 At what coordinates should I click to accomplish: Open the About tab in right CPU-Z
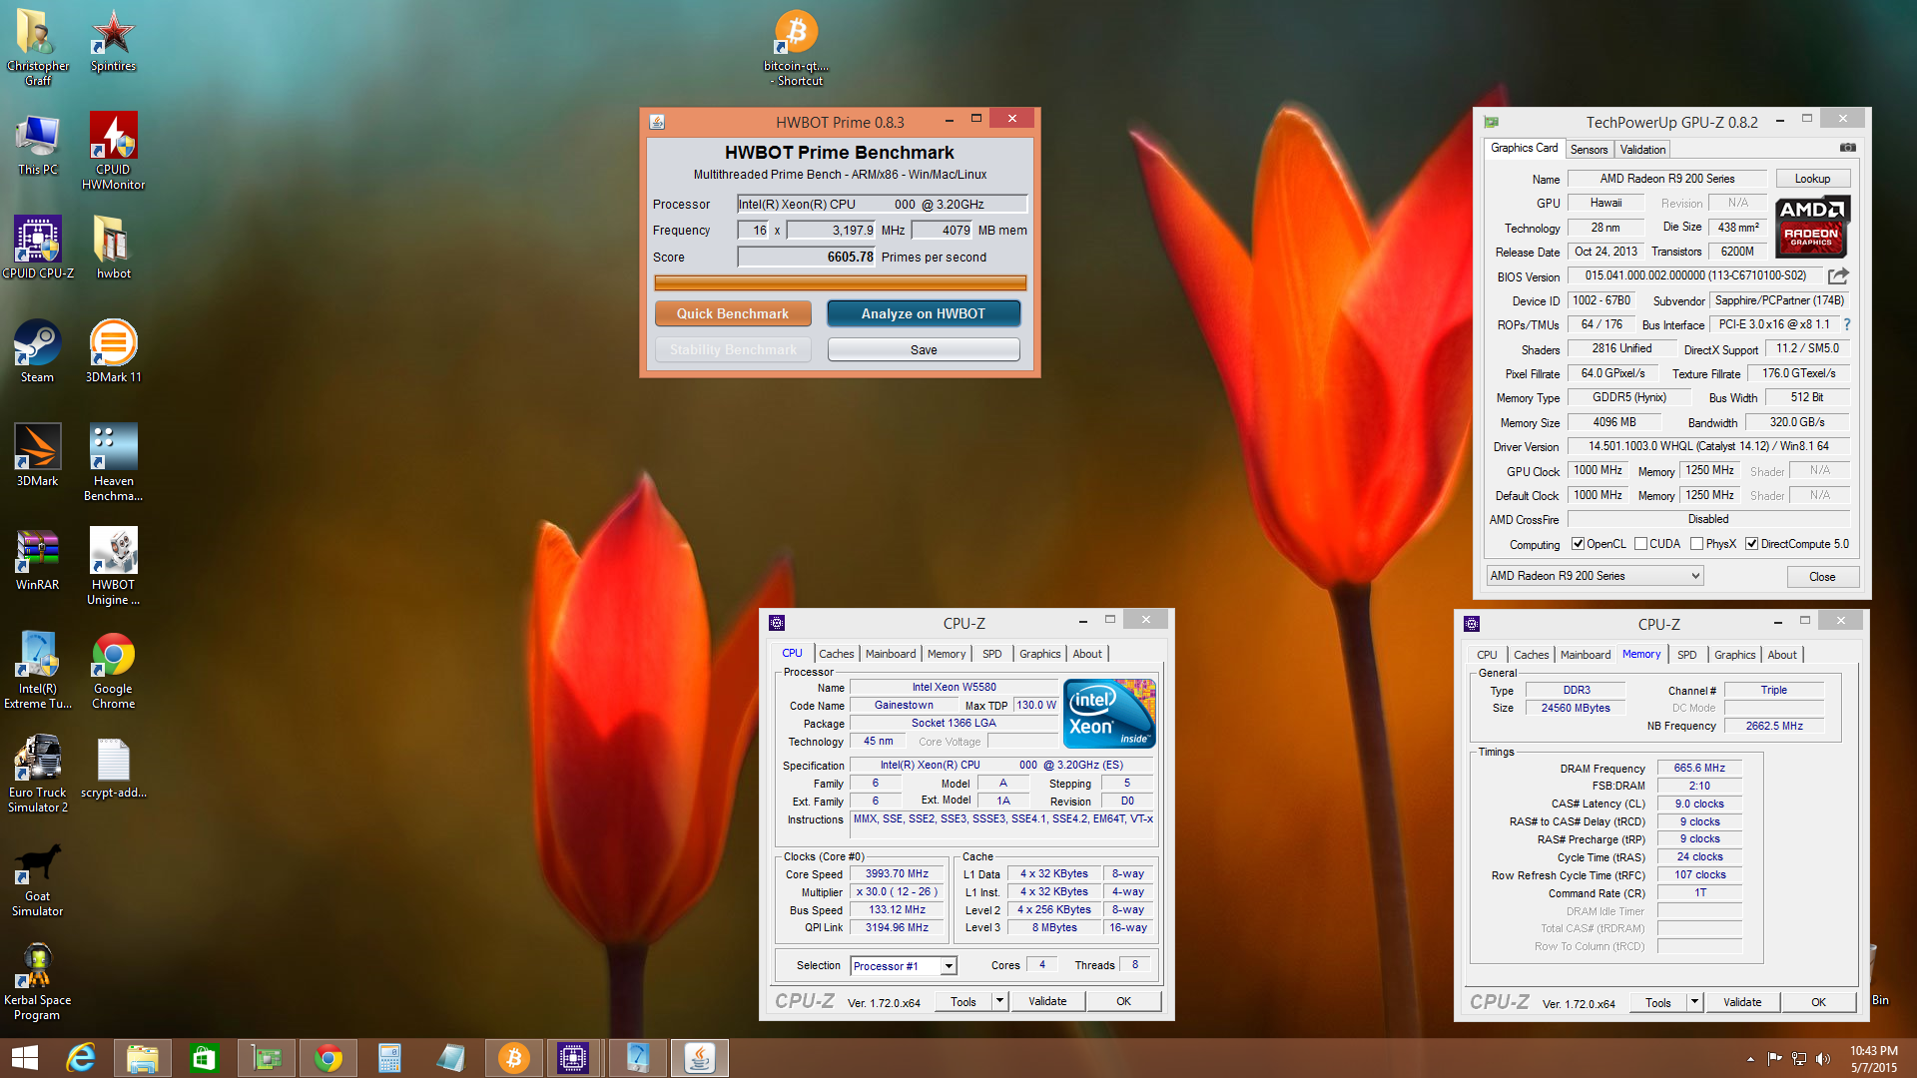tap(1782, 655)
